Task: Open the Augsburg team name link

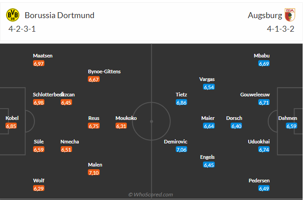Action: tap(265, 15)
